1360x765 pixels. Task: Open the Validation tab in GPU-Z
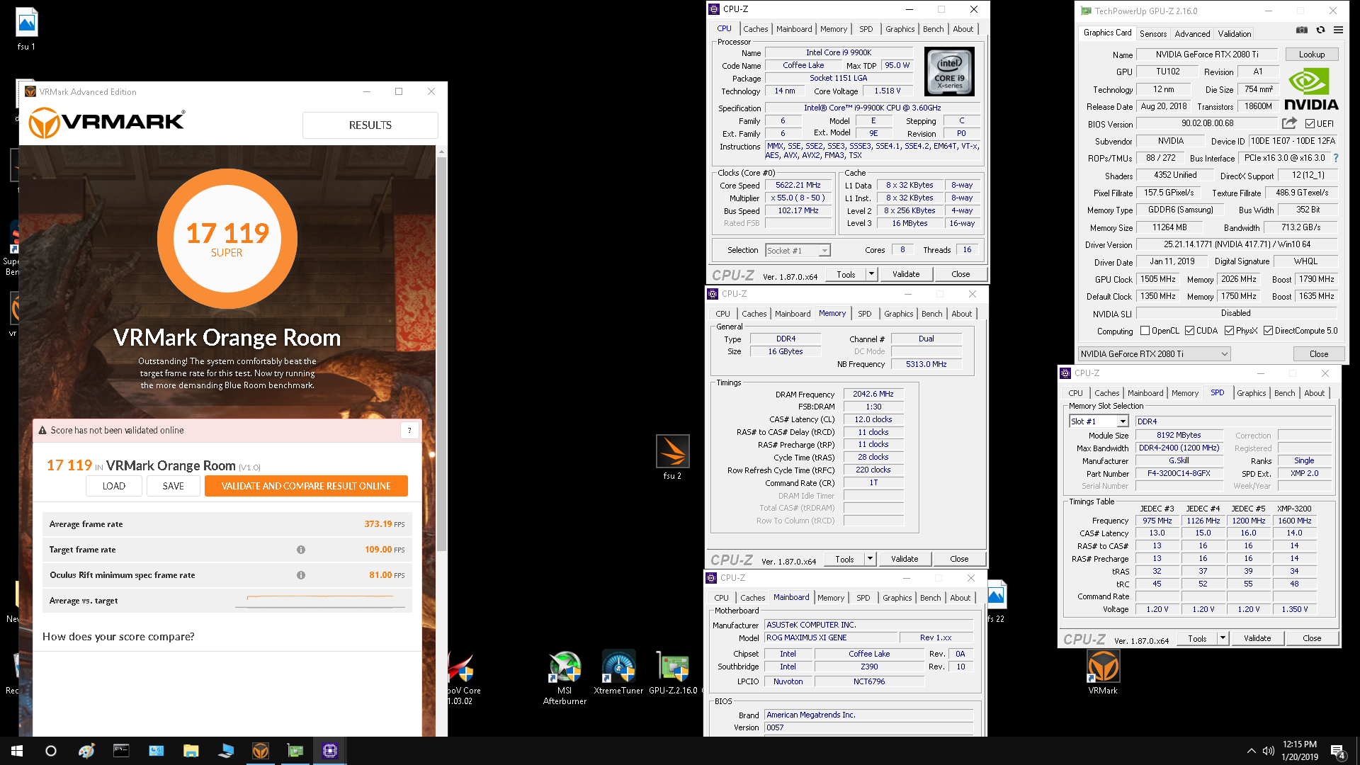[1235, 34]
